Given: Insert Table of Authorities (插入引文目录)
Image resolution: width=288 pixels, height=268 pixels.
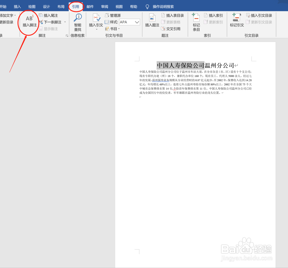Looking at the screenshot, I should (259, 16).
